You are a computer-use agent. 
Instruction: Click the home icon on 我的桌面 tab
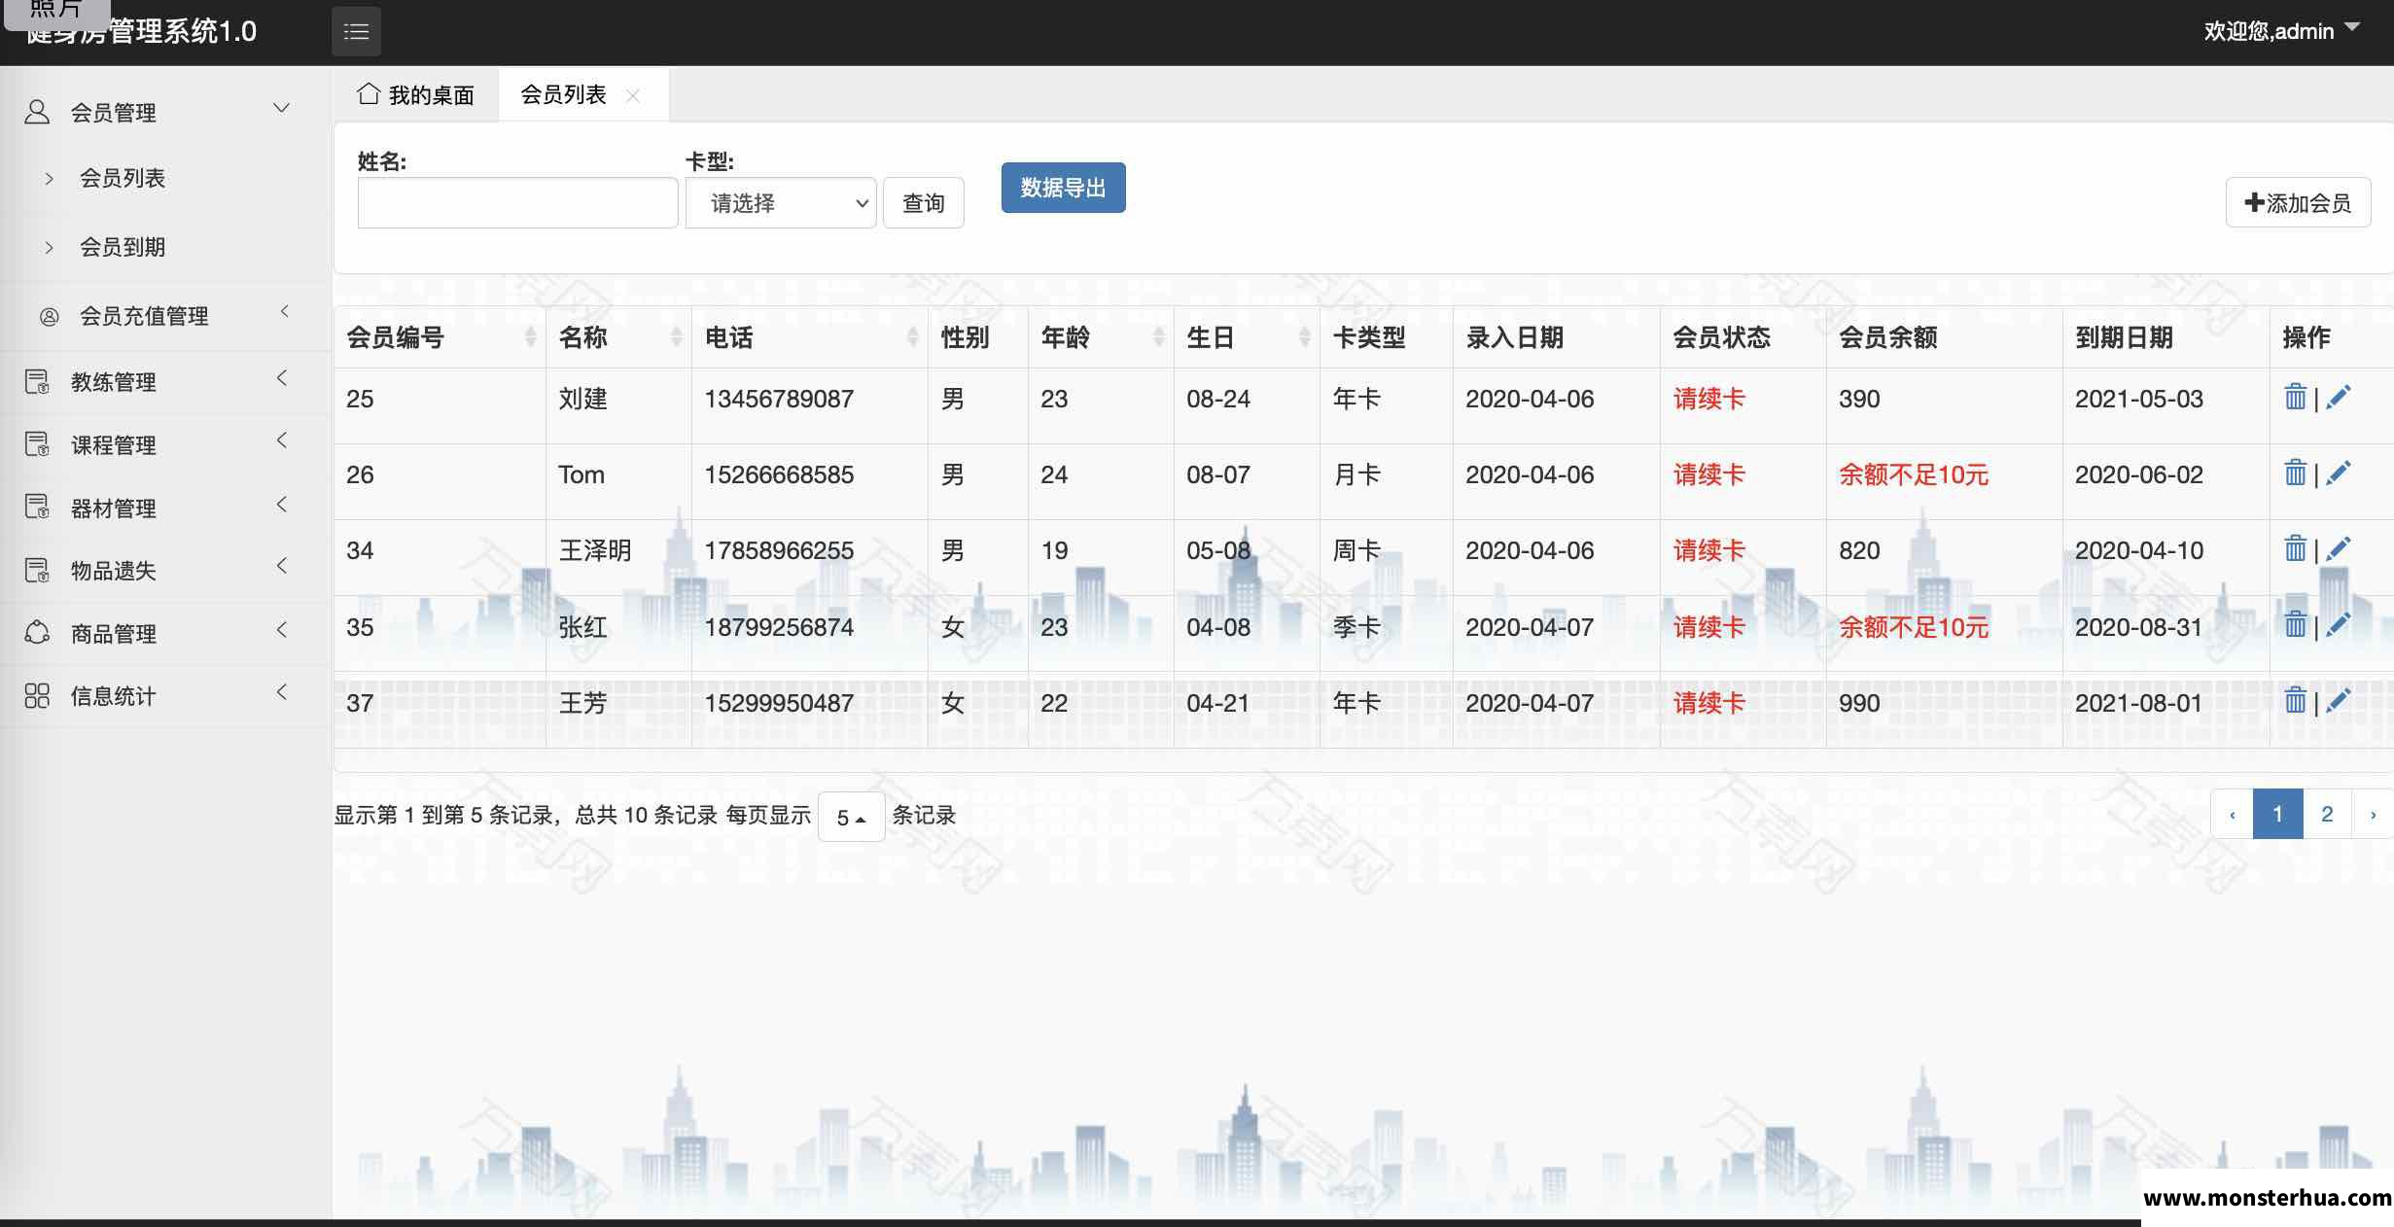click(368, 93)
